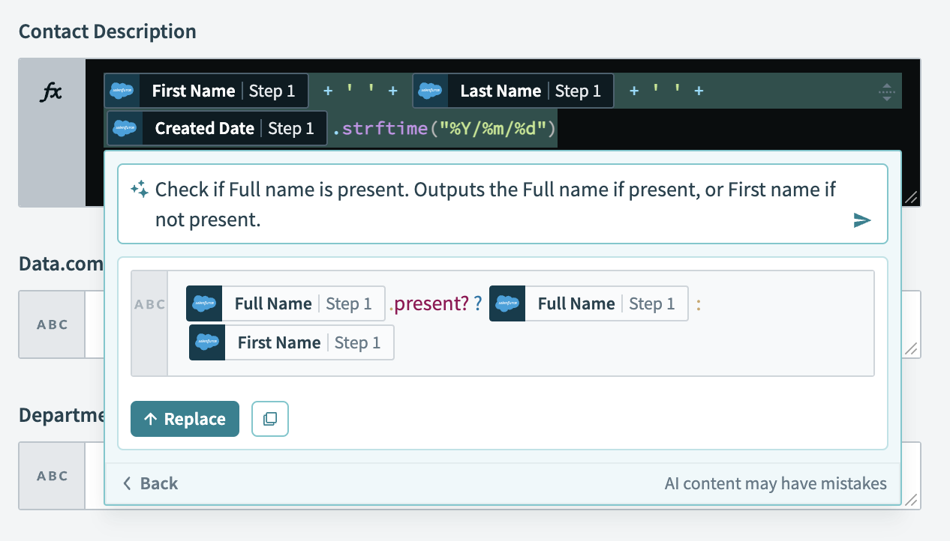Select the first Full Name pill in suggestion
This screenshot has height=541, width=950.
coord(286,303)
